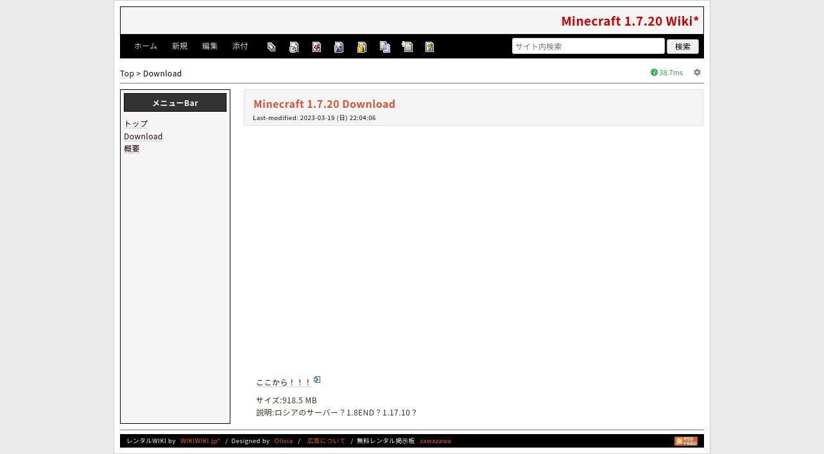Open the zawazawa footer link
Image resolution: width=824 pixels, height=454 pixels.
pos(435,441)
